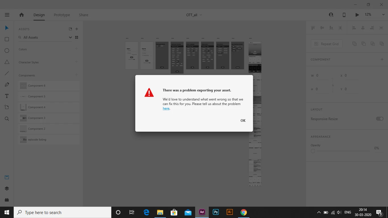
Task: Click the invite to document icon
Action: pos(331,15)
